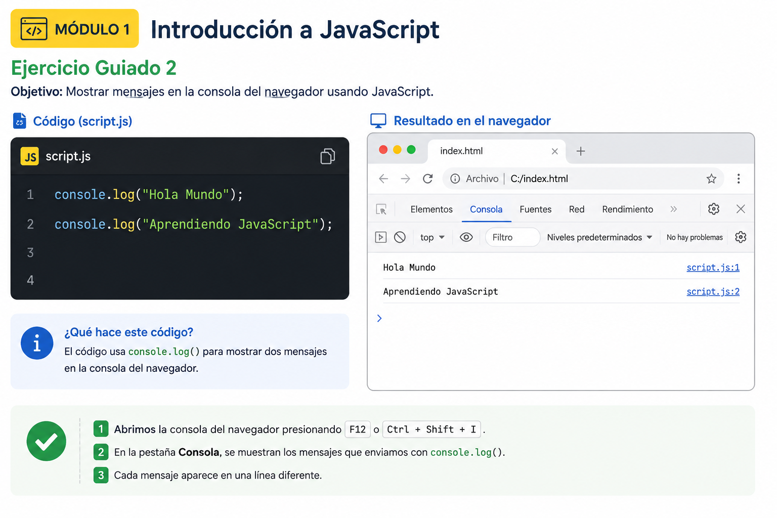Toggle the console sidebar panel icon
Screen dimensions: 777x518
[x=381, y=237]
